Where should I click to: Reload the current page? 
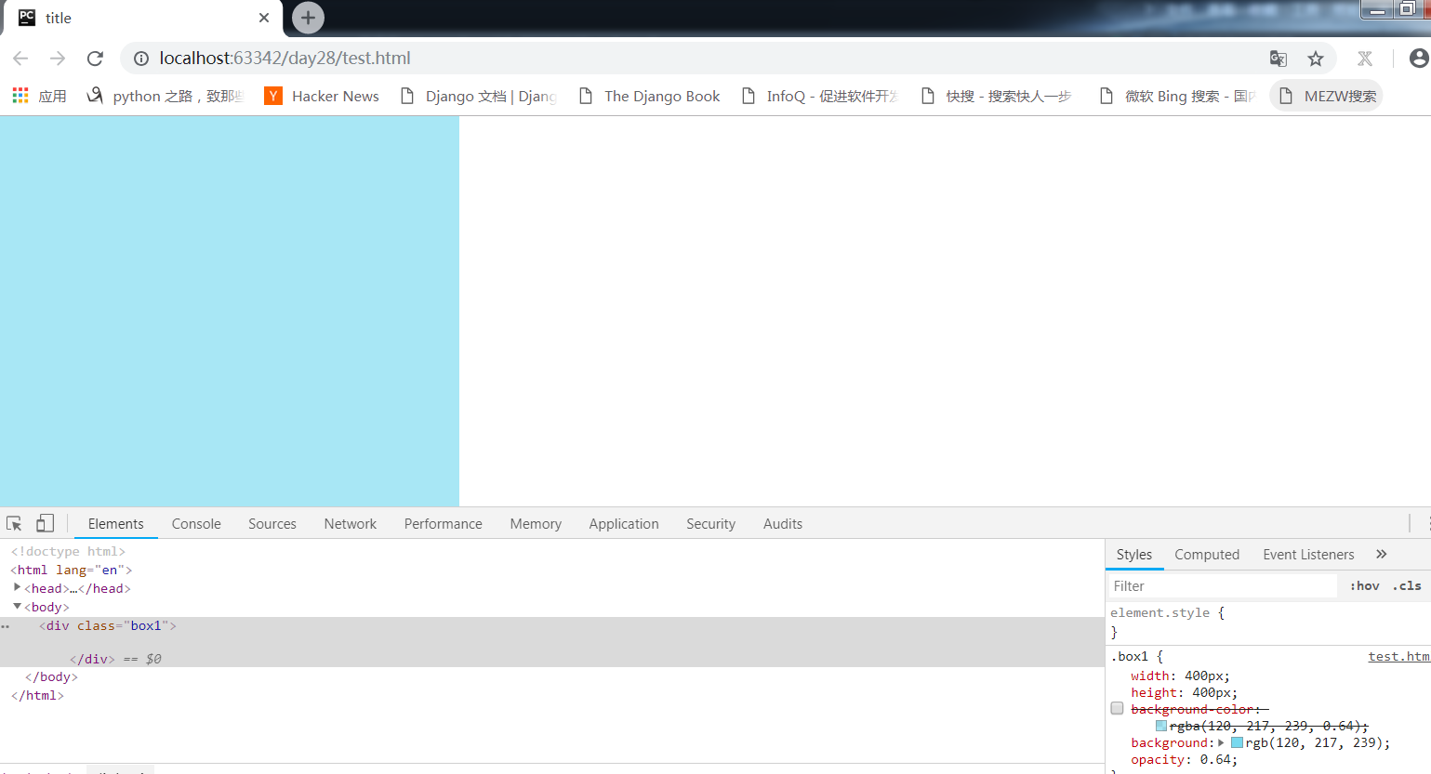pos(95,59)
